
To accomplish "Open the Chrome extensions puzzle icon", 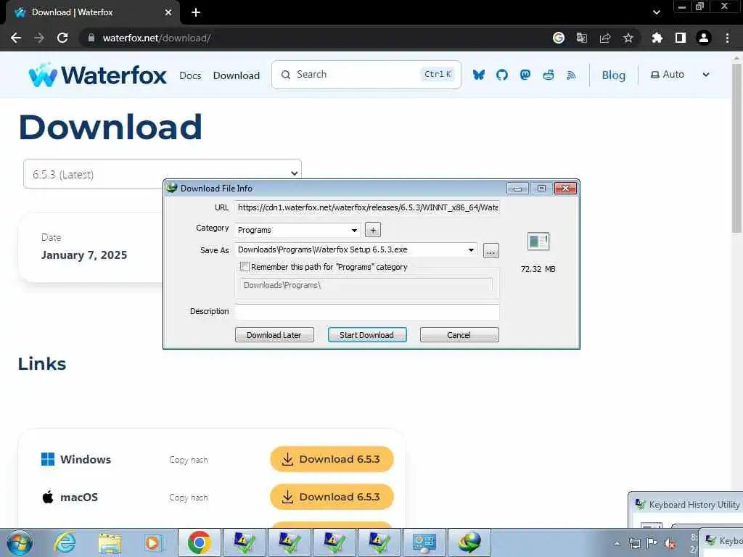I will [657, 38].
